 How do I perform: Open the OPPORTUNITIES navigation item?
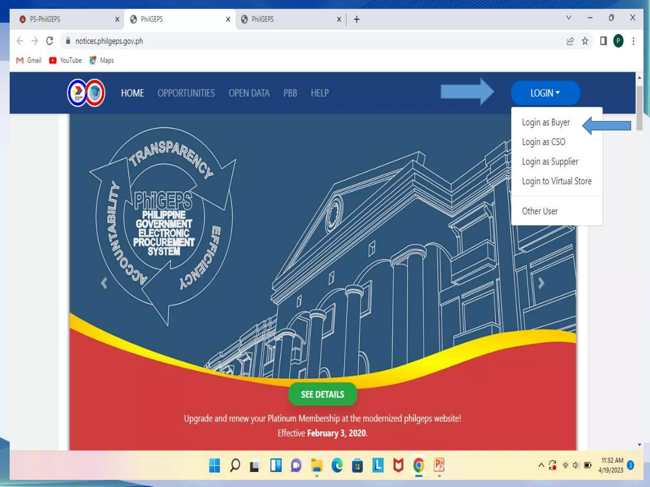186,93
